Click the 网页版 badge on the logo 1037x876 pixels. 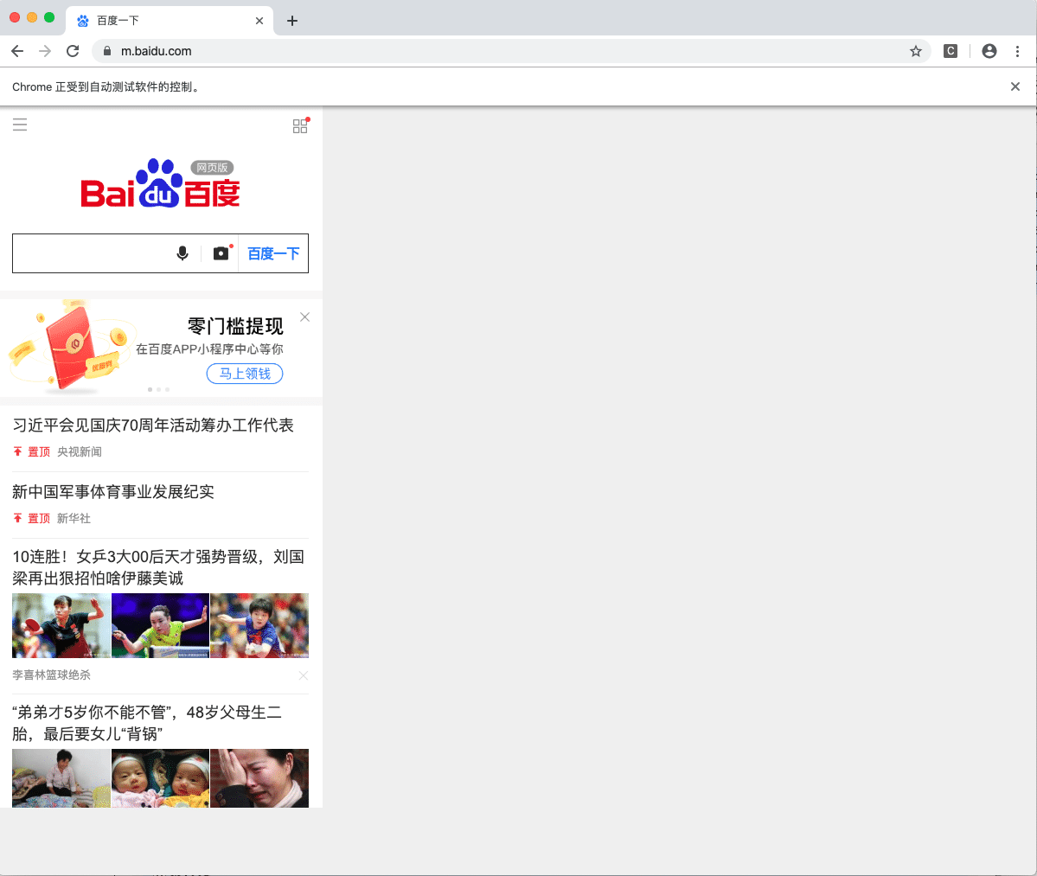pos(212,168)
